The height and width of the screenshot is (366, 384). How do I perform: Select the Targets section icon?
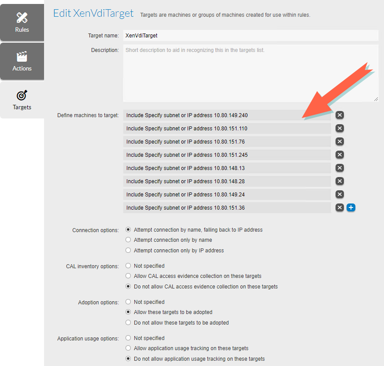point(22,100)
